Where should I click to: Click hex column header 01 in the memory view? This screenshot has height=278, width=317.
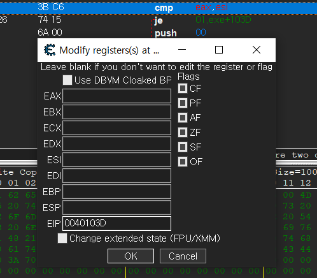click(x=13, y=183)
